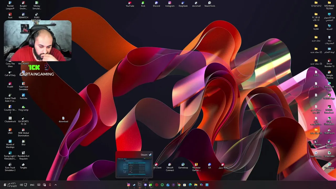Open the Instagram icon on the taskbar
336x189 pixels.
click(128, 185)
